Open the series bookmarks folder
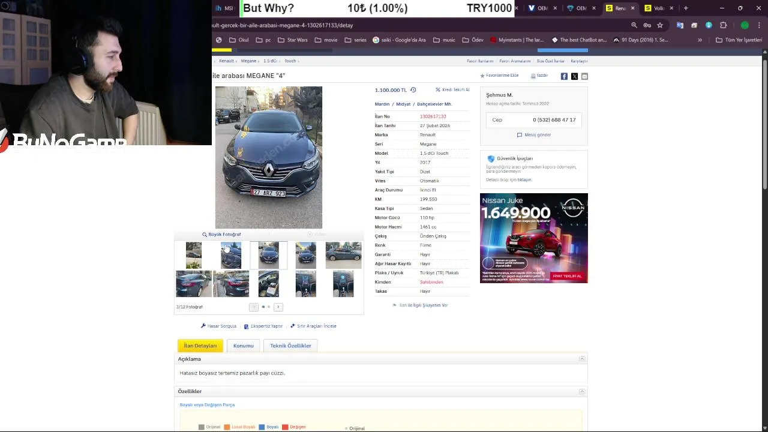Viewport: 768px width, 432px height. (x=355, y=40)
